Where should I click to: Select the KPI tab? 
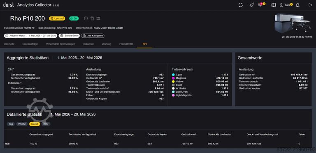point(145,44)
